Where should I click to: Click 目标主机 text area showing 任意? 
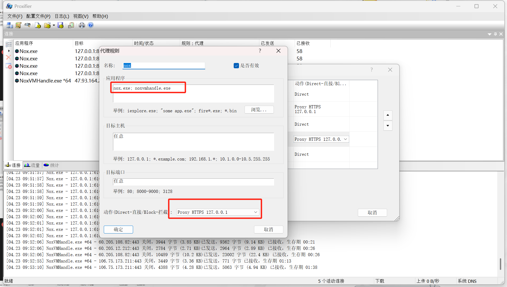(x=193, y=142)
